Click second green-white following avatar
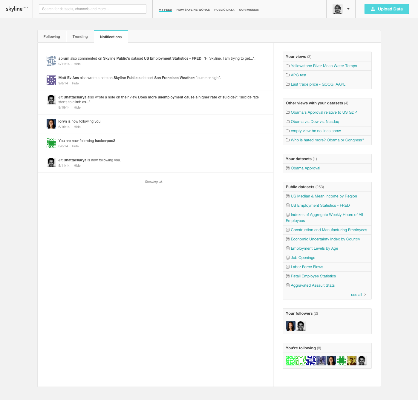Viewport: 418px width, 400px height. click(301, 361)
